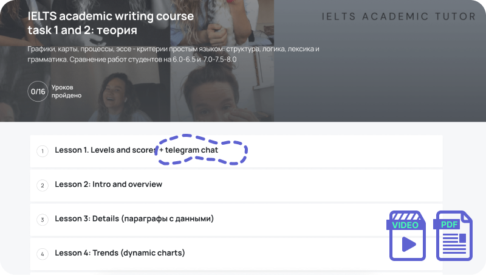Screen dimensions: 486x275
Task: Click the number 3 circle badge
Action: coord(42,219)
